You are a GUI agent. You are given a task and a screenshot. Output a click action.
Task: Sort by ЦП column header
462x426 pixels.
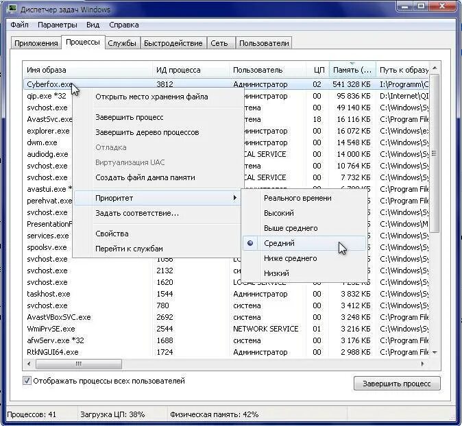tap(317, 70)
